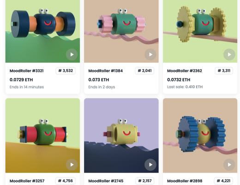Play the MoodRoller #1384 animation
Screen dimensions: 240x185
(x=150, y=55)
